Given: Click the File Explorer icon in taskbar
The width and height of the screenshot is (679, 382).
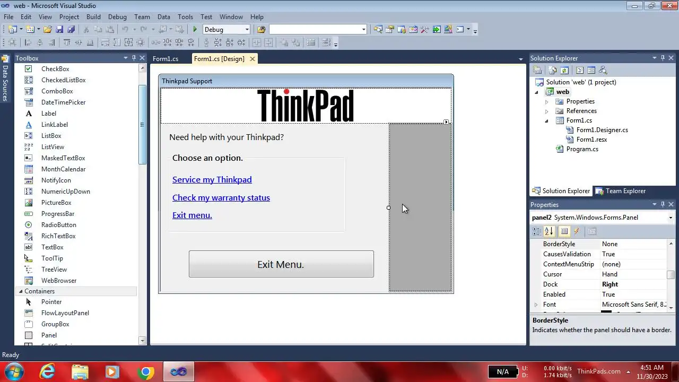Looking at the screenshot, I should coord(80,372).
